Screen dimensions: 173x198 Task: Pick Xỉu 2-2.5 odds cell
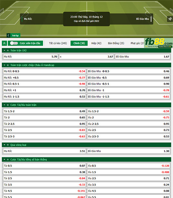click(128, 124)
